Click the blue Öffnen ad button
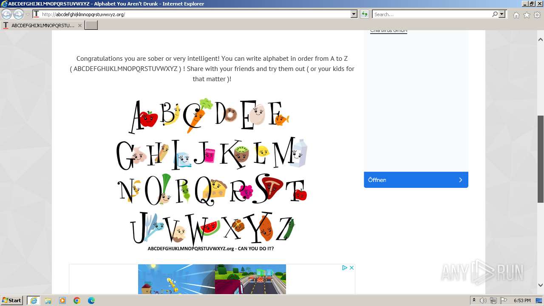The height and width of the screenshot is (306, 544). 416,180
